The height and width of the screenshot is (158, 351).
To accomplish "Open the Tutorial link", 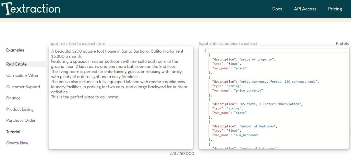I will tap(13, 132).
